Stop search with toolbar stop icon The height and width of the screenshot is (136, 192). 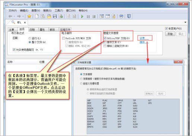pos(94,16)
